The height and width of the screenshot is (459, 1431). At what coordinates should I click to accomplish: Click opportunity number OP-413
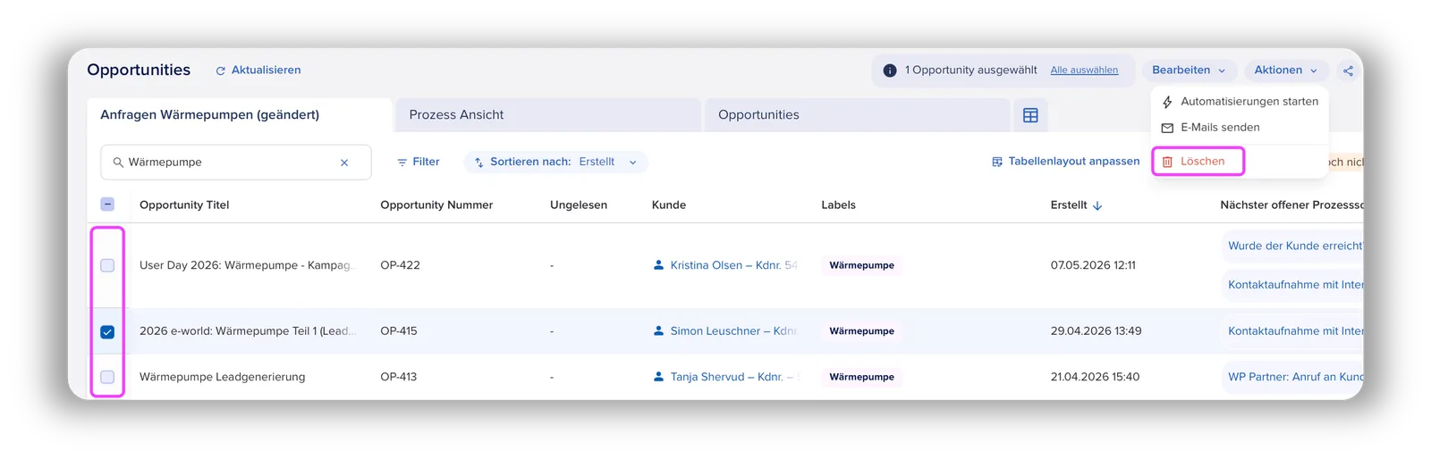(399, 377)
